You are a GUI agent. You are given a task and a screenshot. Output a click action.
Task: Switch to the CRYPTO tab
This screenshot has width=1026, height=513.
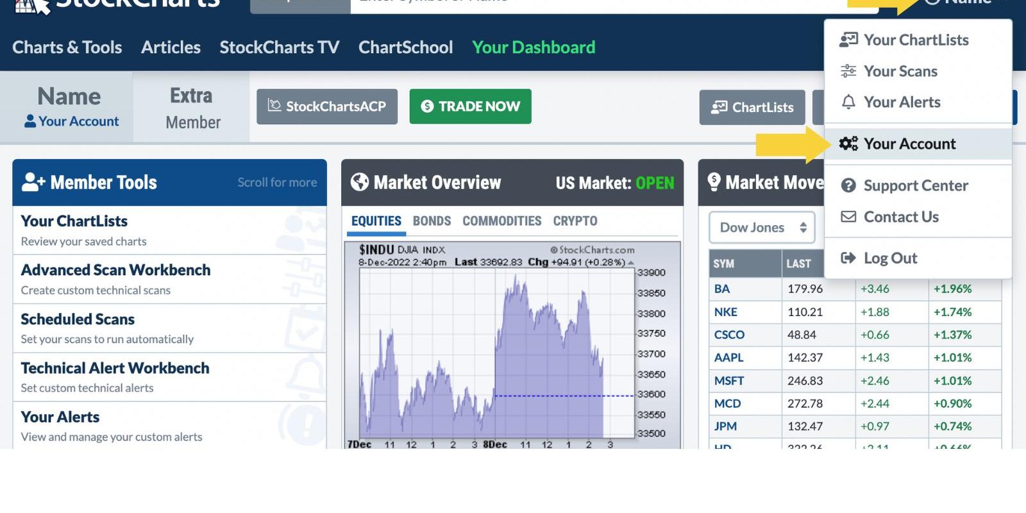point(575,221)
